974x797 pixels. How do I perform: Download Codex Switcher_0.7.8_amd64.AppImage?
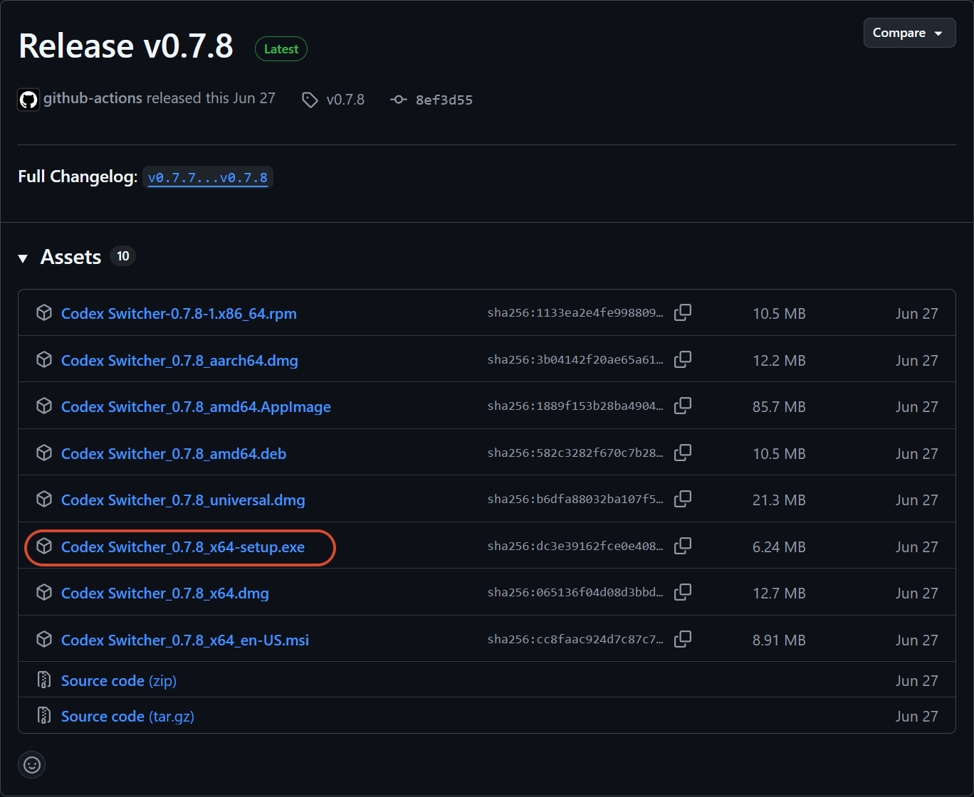[196, 407]
